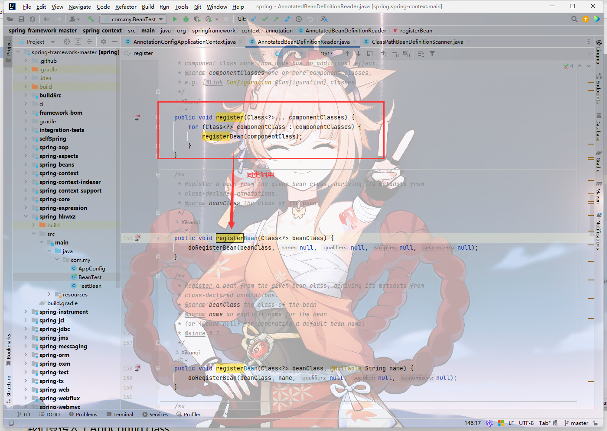Click the LF line separator widget
The image size is (607, 431).
click(x=511, y=423)
